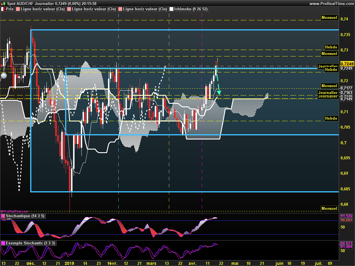Click the 84,671 stochastic value tag

[x=346, y=243]
